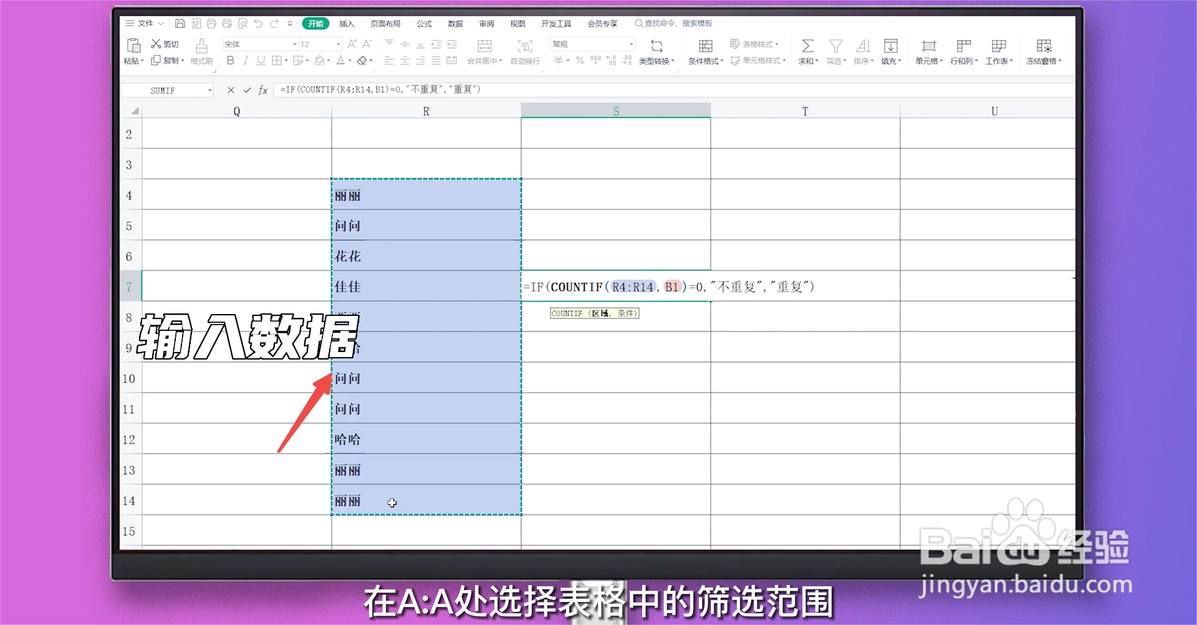Image resolution: width=1197 pixels, height=625 pixels.
Task: Click the 复制 (Copy) button
Action: (167, 60)
